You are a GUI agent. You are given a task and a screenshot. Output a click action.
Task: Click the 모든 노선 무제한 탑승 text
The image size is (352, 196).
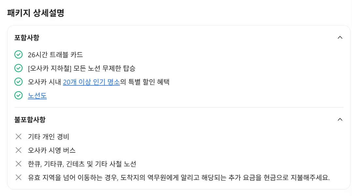(104, 68)
